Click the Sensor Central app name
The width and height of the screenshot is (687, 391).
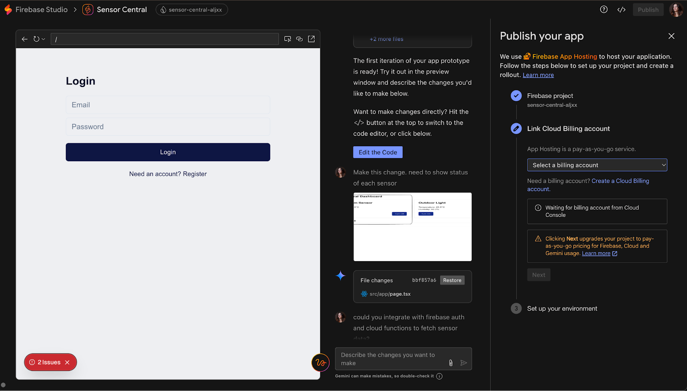[122, 9]
